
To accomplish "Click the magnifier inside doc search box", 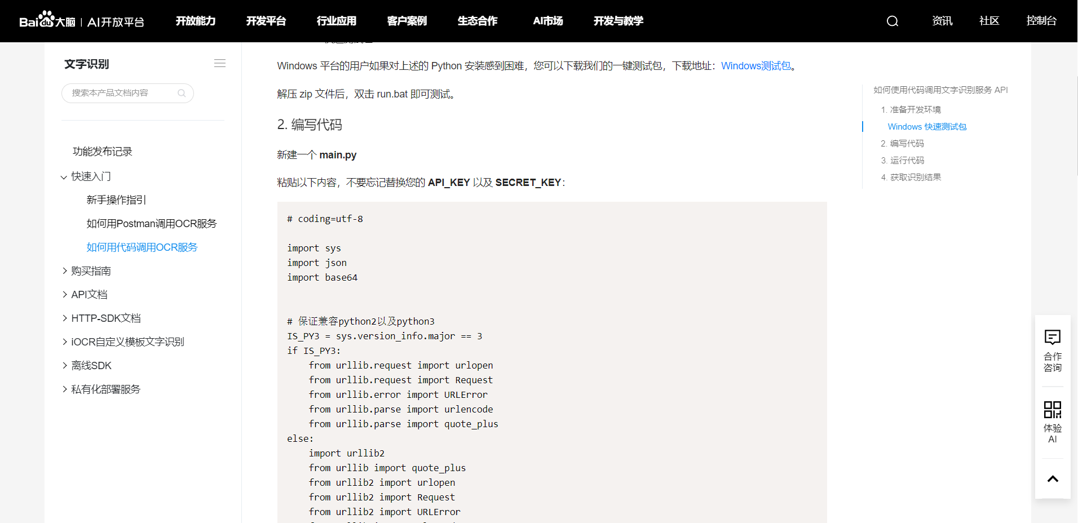I will coord(182,93).
